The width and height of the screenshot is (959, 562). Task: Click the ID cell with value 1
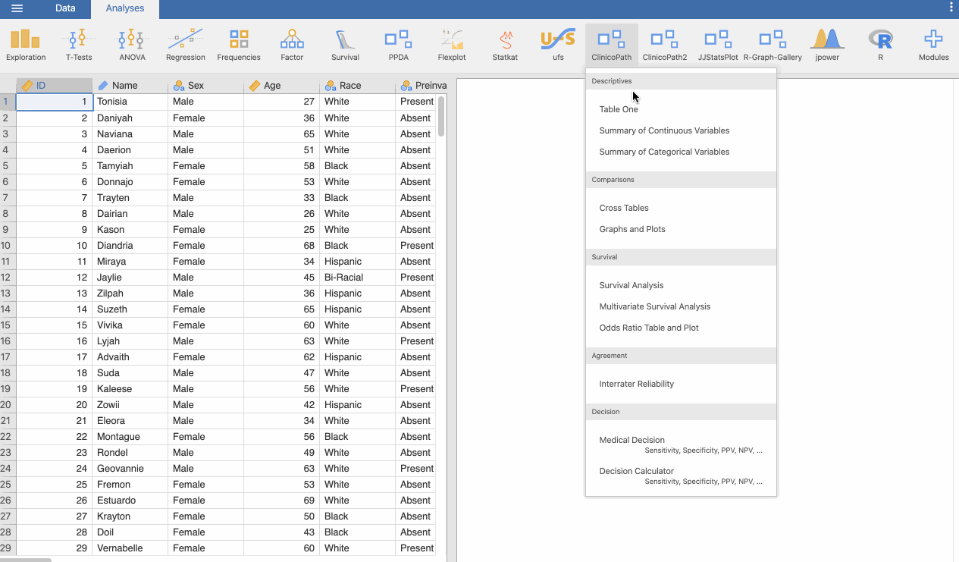tap(54, 102)
